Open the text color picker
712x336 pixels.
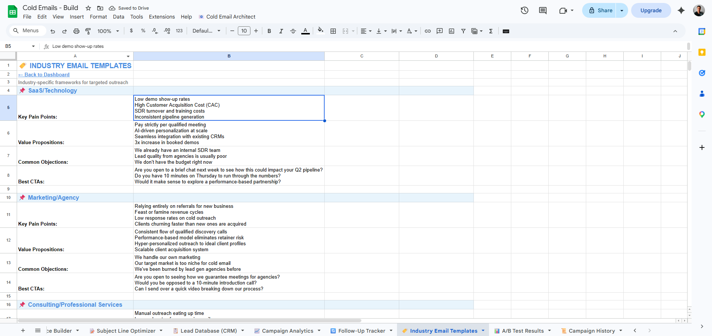point(305,31)
